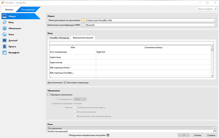Viewport: 219px width, 138px height.
Task: Select Все релизные и пре-релизные версии radio
Action: pyautogui.click(x=75, y=116)
